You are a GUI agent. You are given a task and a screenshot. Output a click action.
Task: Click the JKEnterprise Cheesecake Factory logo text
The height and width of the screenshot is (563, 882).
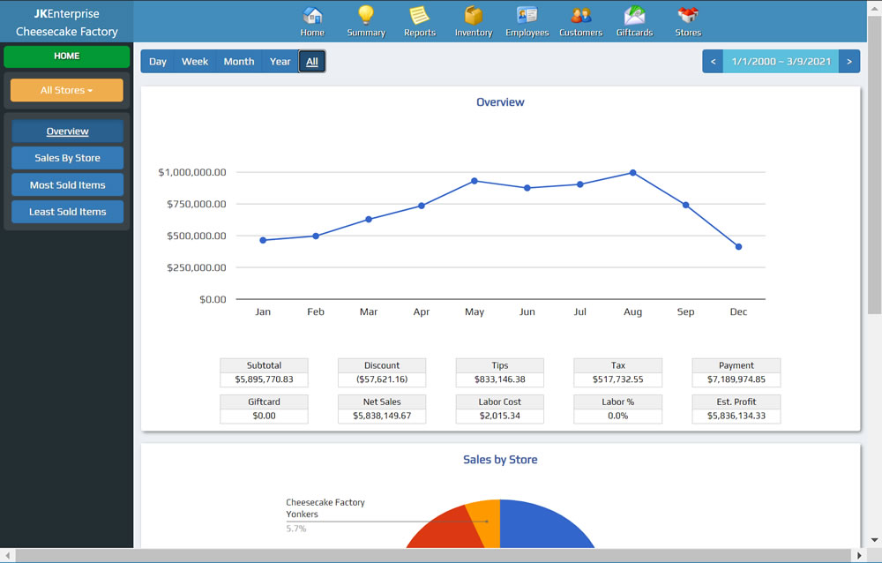coord(66,23)
